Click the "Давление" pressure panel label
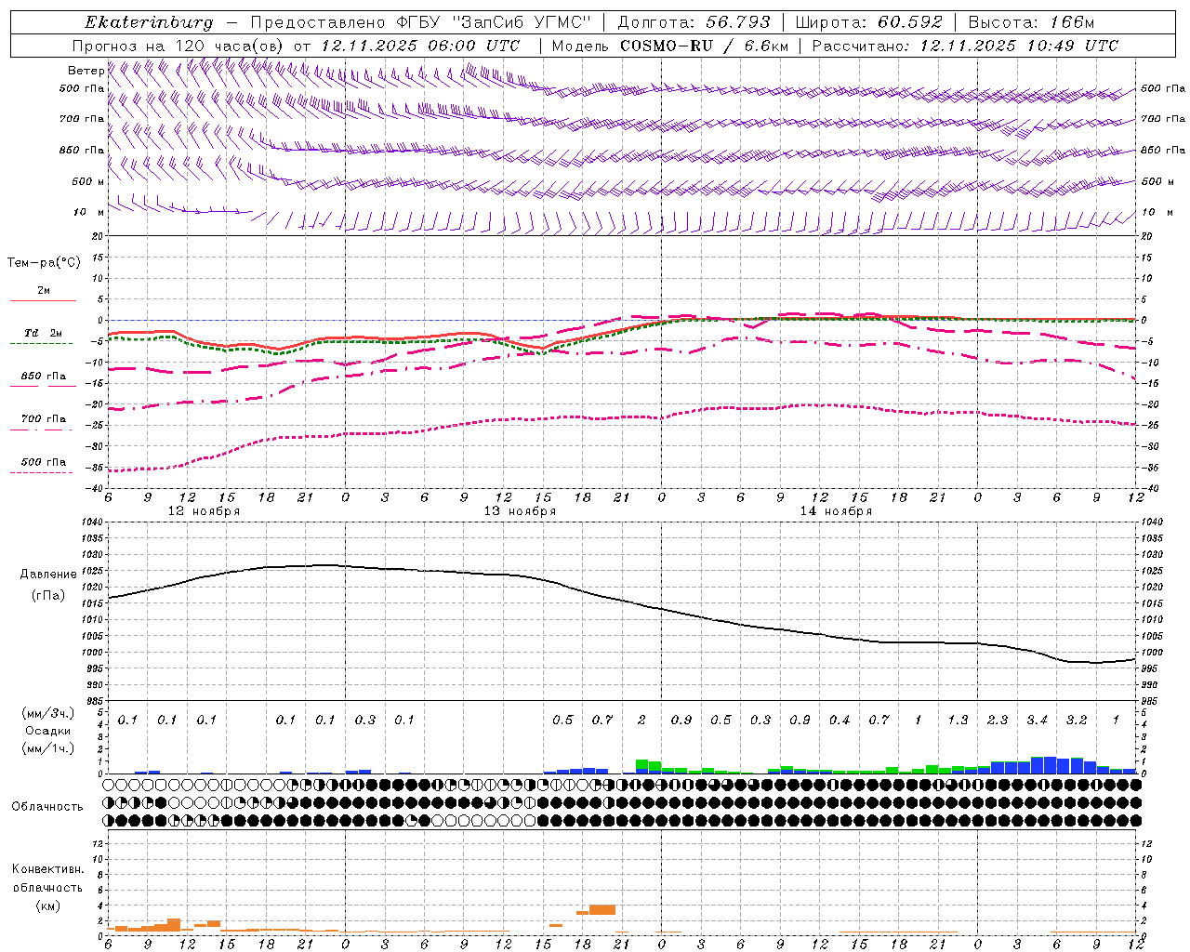The height and width of the screenshot is (952, 1190). point(48,575)
